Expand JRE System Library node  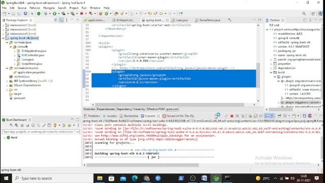tap(7, 81)
